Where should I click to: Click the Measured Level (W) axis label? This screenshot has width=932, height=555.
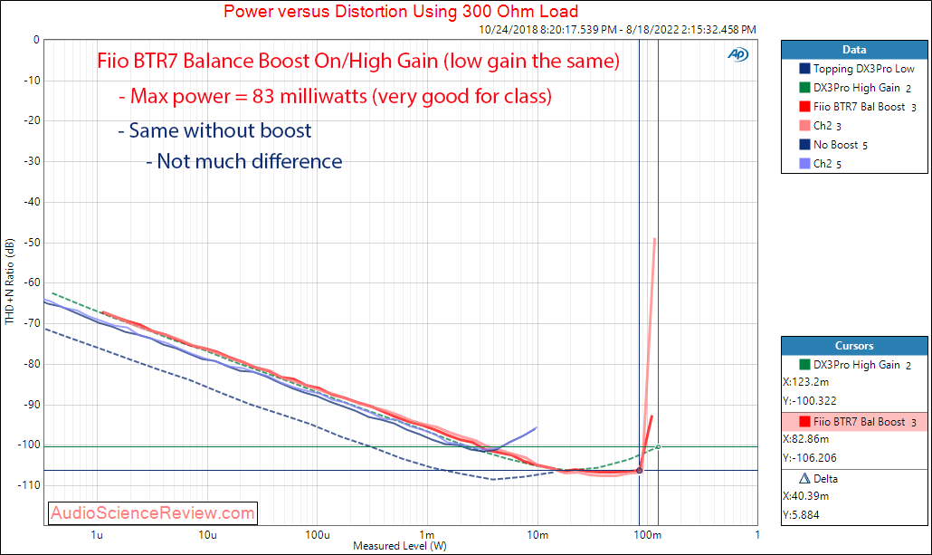point(399,545)
